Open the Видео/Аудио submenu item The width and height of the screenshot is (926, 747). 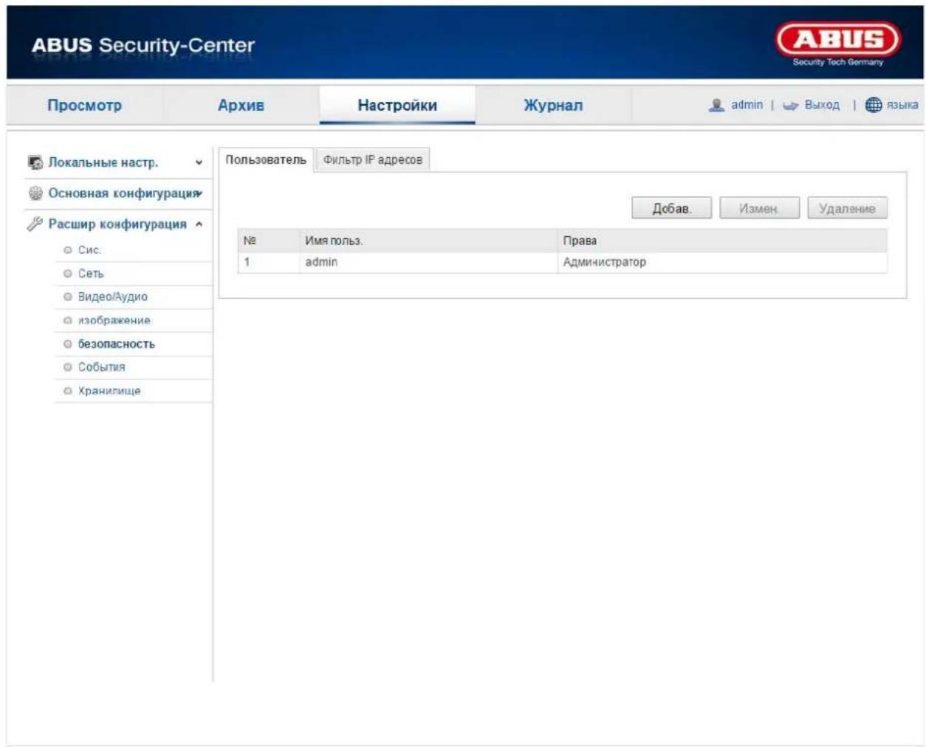(113, 297)
